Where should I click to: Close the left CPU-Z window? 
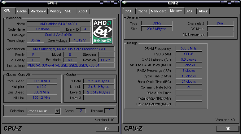[x=116, y=2]
